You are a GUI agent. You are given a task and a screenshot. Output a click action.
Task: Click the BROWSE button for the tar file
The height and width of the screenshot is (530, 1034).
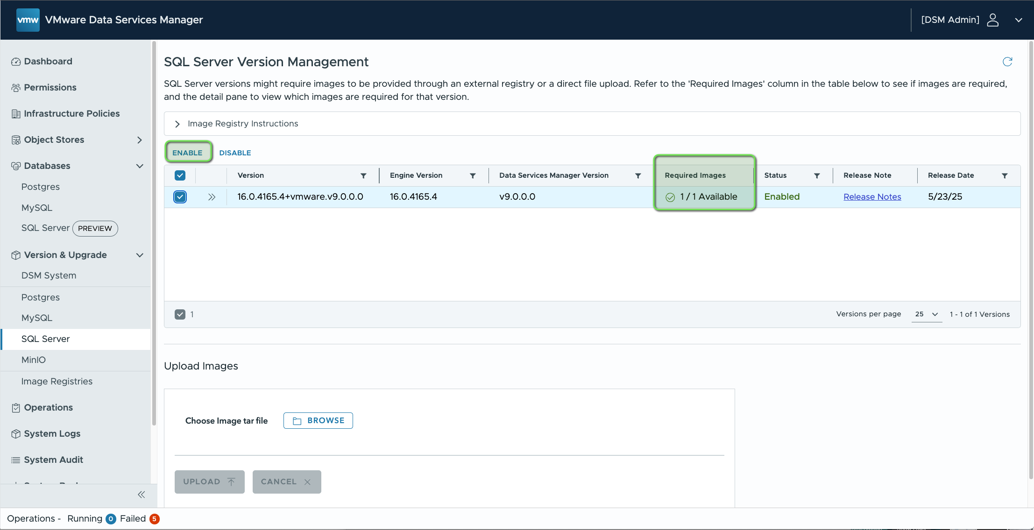[x=318, y=420]
